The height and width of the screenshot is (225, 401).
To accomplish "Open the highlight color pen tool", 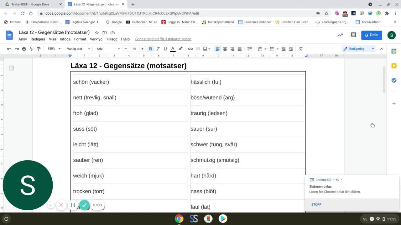I will 180,49.
